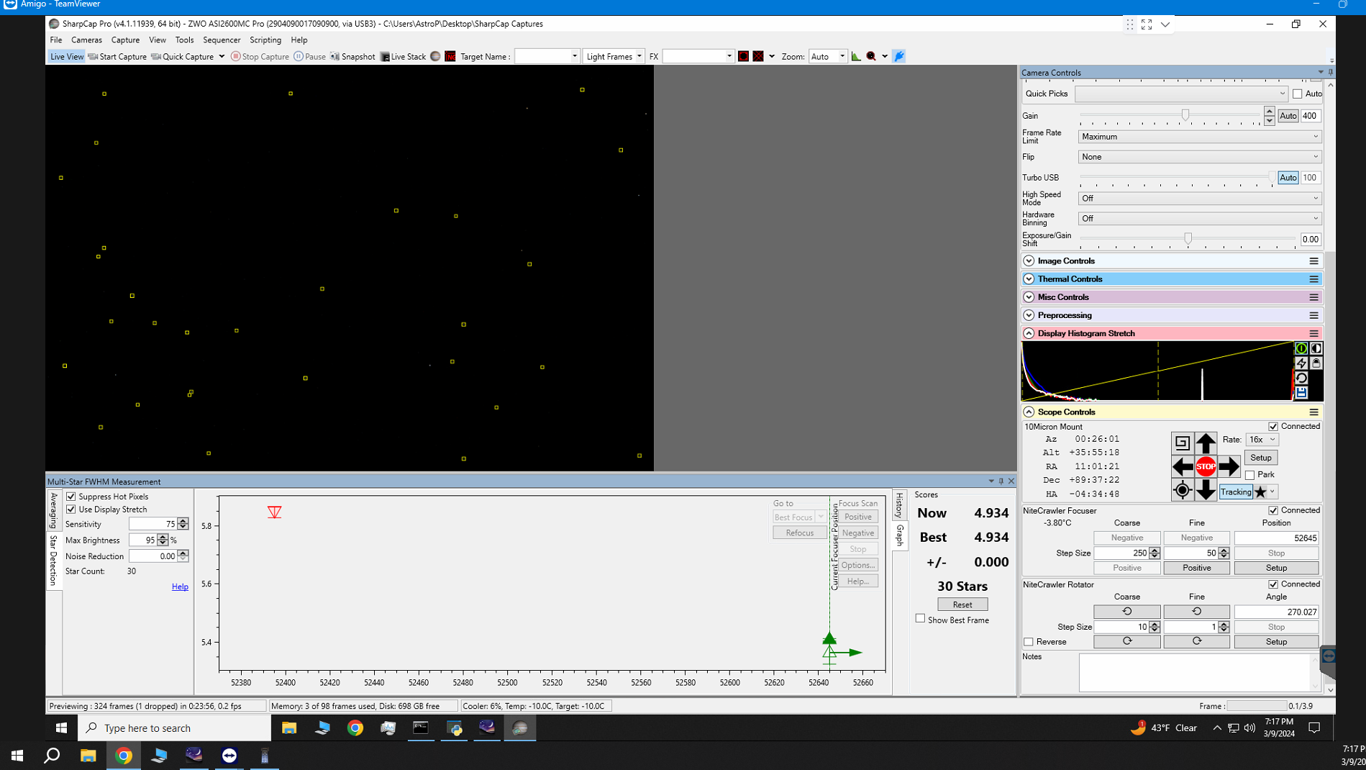Toggle the green histogram stretch enable icon
Image resolution: width=1366 pixels, height=770 pixels.
[x=1301, y=348]
